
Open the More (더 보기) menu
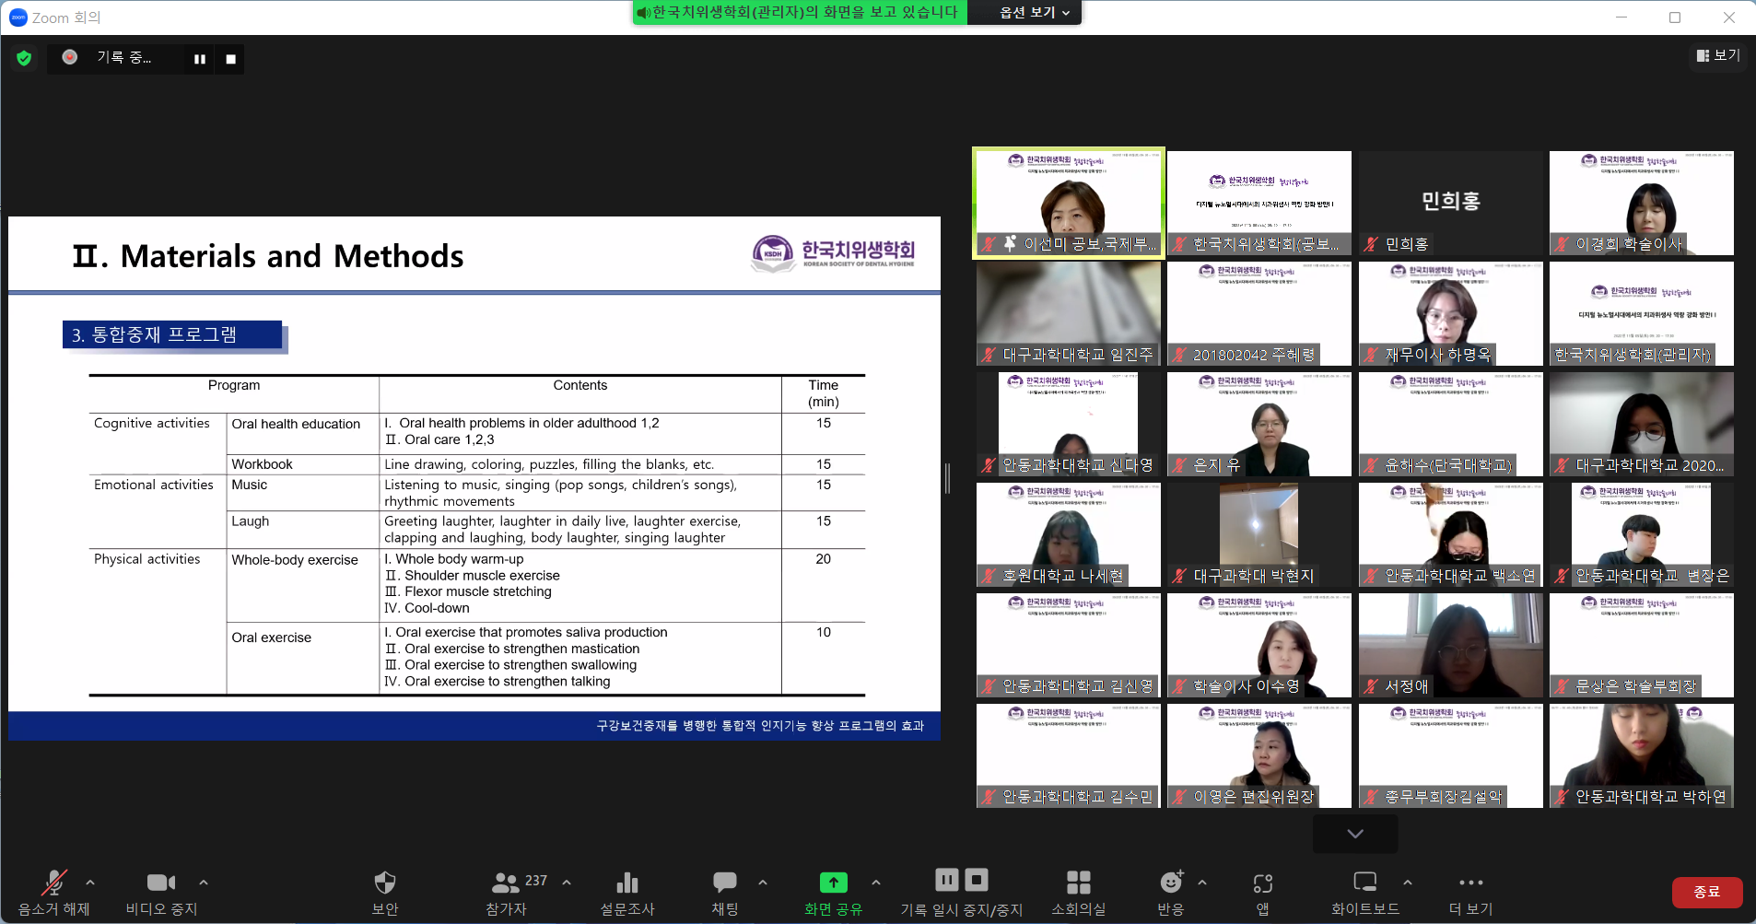click(1470, 883)
